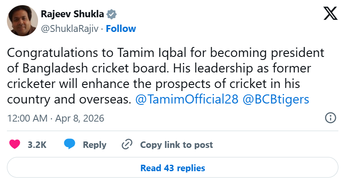Click the blue verified badge
This screenshot has height=185, width=344.
pyautogui.click(x=112, y=14)
